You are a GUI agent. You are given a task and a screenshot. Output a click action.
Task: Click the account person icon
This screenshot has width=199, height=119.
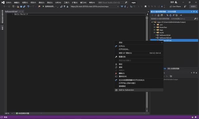[176, 2]
